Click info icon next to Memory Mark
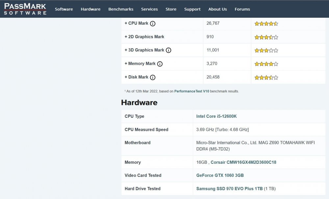Viewport: 329px width, 199px height. pos(160,64)
